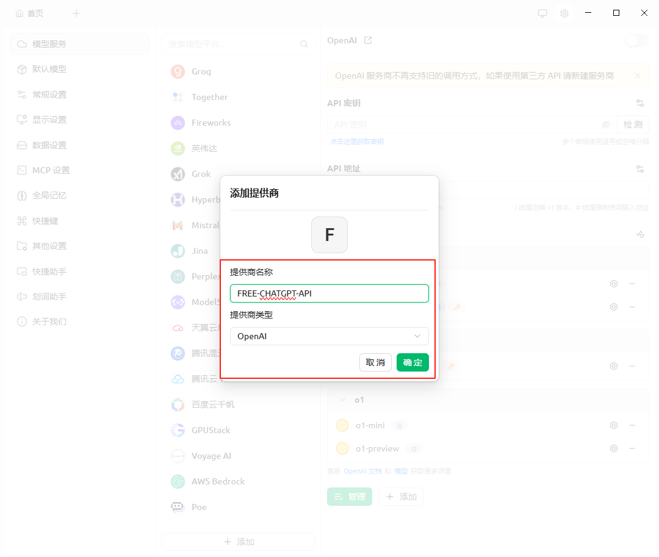Click the 检测 button for the API key
659x557 pixels.
tap(633, 124)
